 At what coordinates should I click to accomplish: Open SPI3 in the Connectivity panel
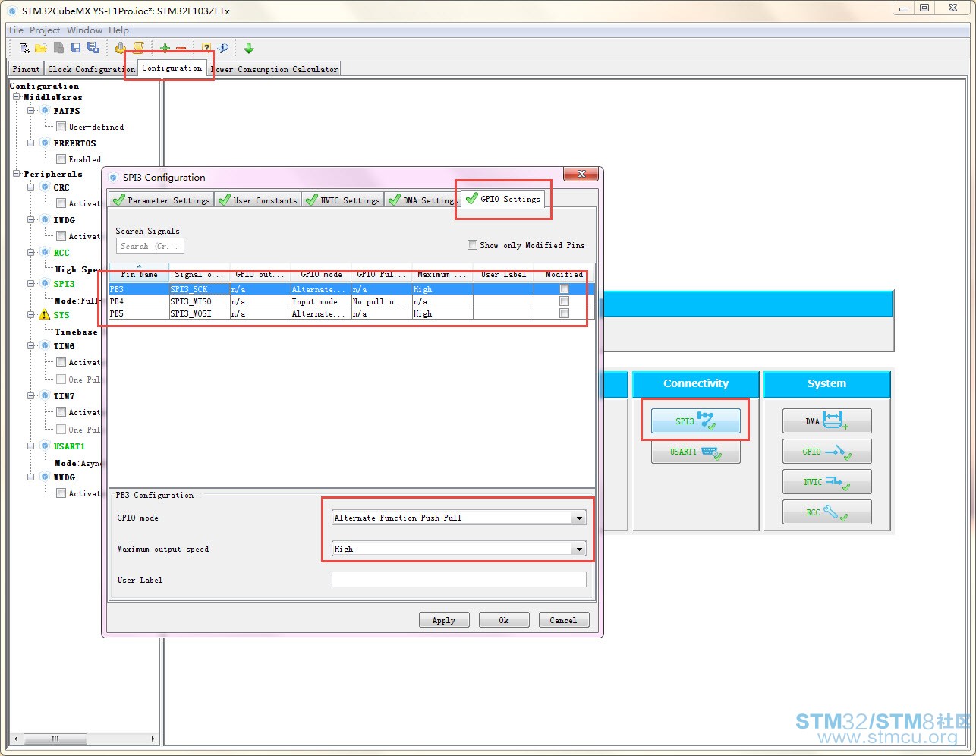click(696, 421)
